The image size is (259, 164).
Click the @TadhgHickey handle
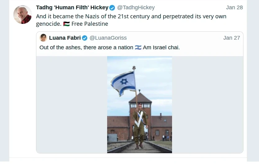pyautogui.click(x=136, y=7)
